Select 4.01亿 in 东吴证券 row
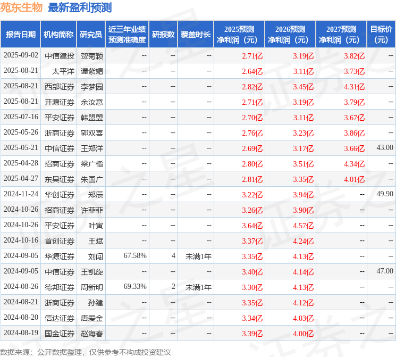Viewport: 396px width, 357px height. [354, 179]
